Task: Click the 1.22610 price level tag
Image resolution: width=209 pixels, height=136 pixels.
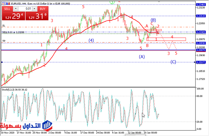Action: (x=201, y=16)
